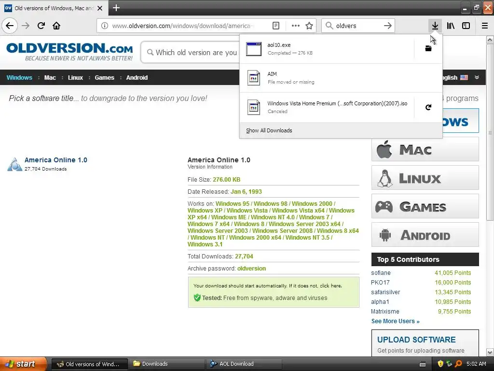Click 'click here' manual download text

coord(330,286)
